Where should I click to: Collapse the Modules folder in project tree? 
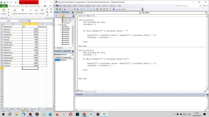coord(58,25)
